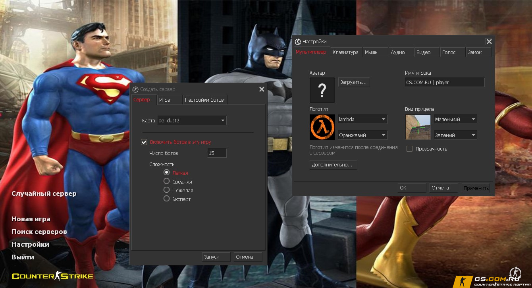This screenshot has height=288, width=532.
Task: Switch to the Игра tab
Action: click(x=170, y=100)
